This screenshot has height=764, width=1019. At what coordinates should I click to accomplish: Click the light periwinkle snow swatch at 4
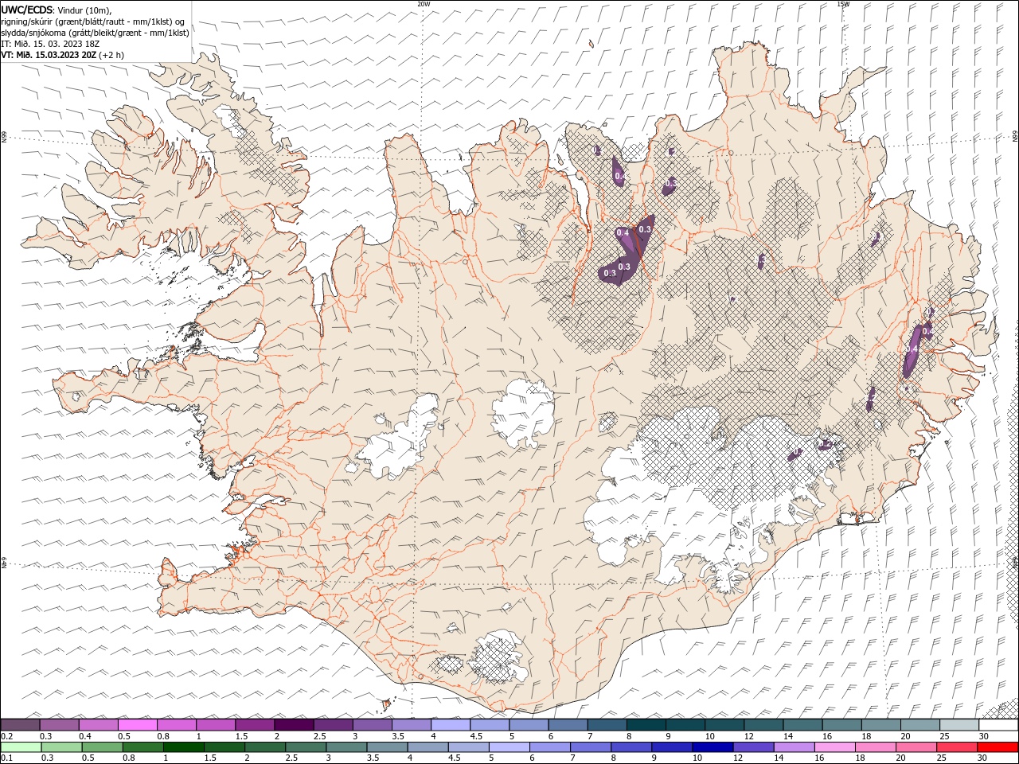tap(451, 725)
